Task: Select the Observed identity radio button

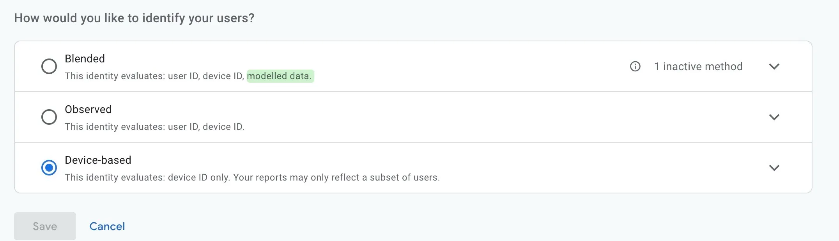Action: pyautogui.click(x=49, y=117)
